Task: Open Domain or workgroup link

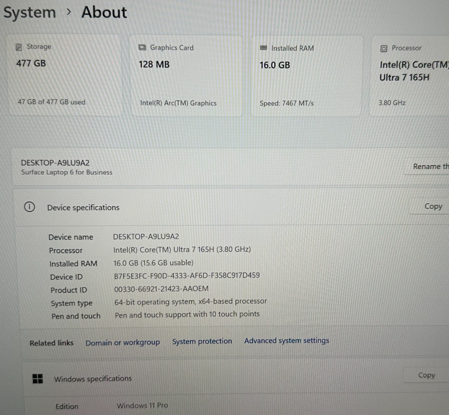Action: 123,343
